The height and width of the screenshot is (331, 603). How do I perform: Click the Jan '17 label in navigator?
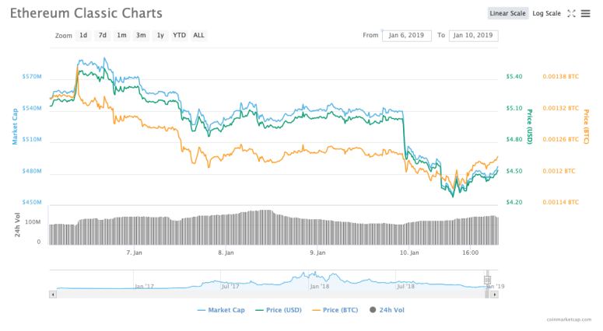click(x=144, y=287)
